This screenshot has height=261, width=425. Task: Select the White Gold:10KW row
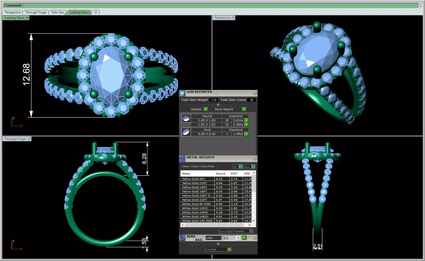pyautogui.click(x=216, y=212)
